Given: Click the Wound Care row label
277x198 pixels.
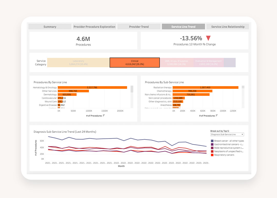Looking at the screenshot, I should click(x=51, y=102).
